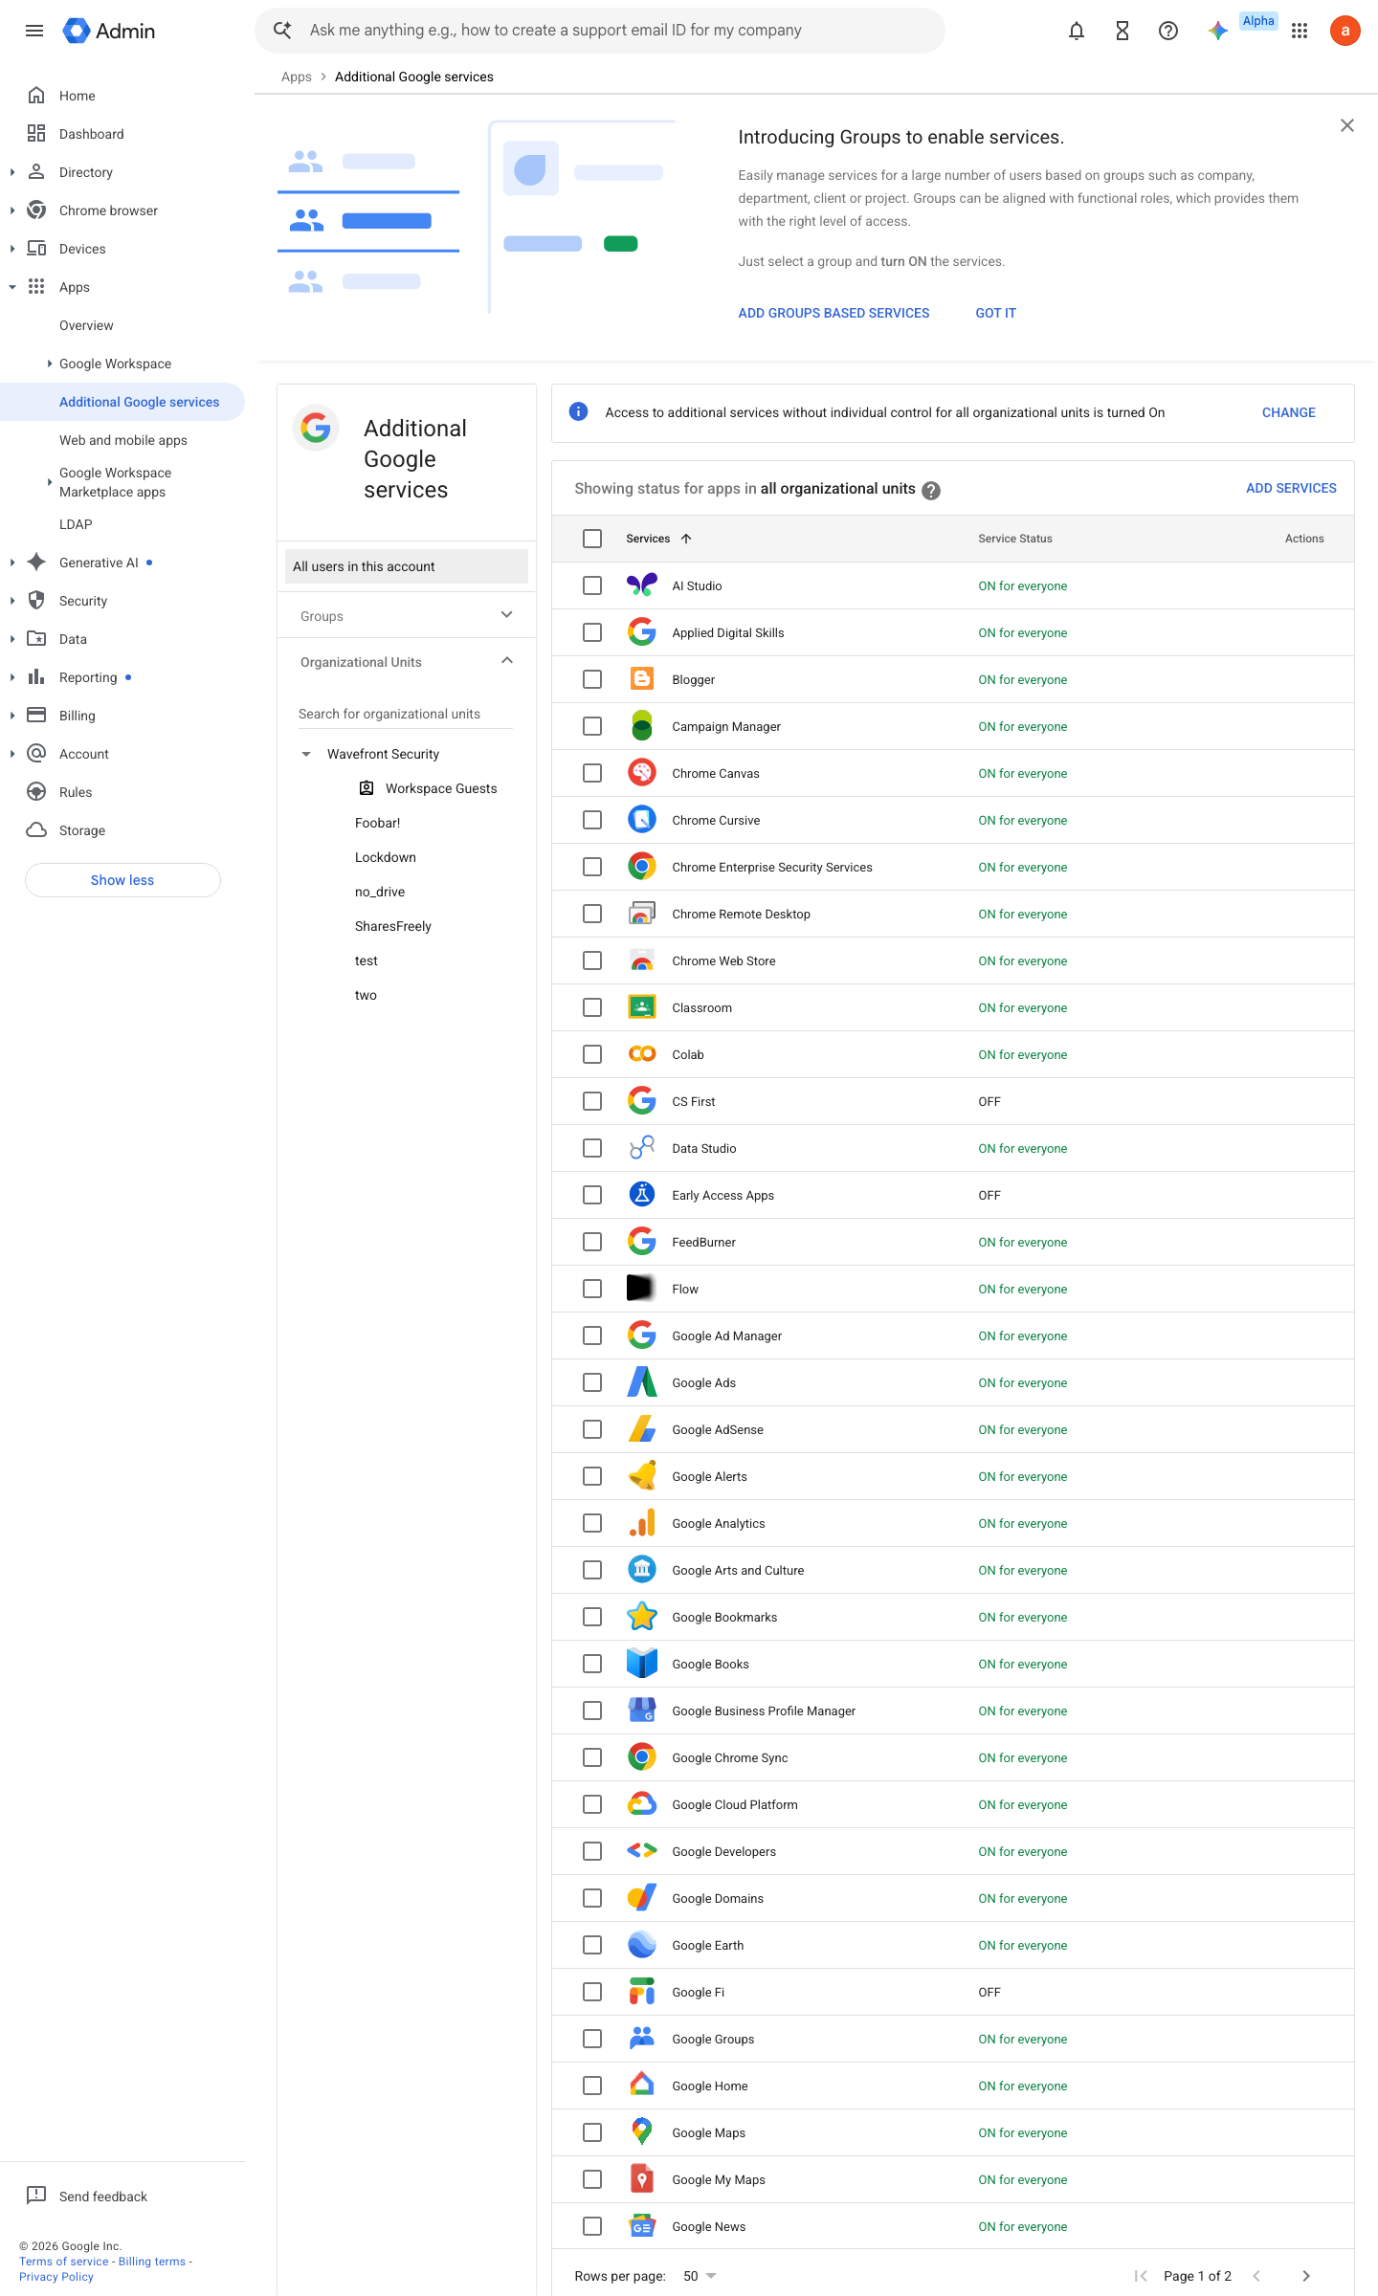The height and width of the screenshot is (2296, 1378).
Task: Click the Data Studio icon
Action: 642,1147
